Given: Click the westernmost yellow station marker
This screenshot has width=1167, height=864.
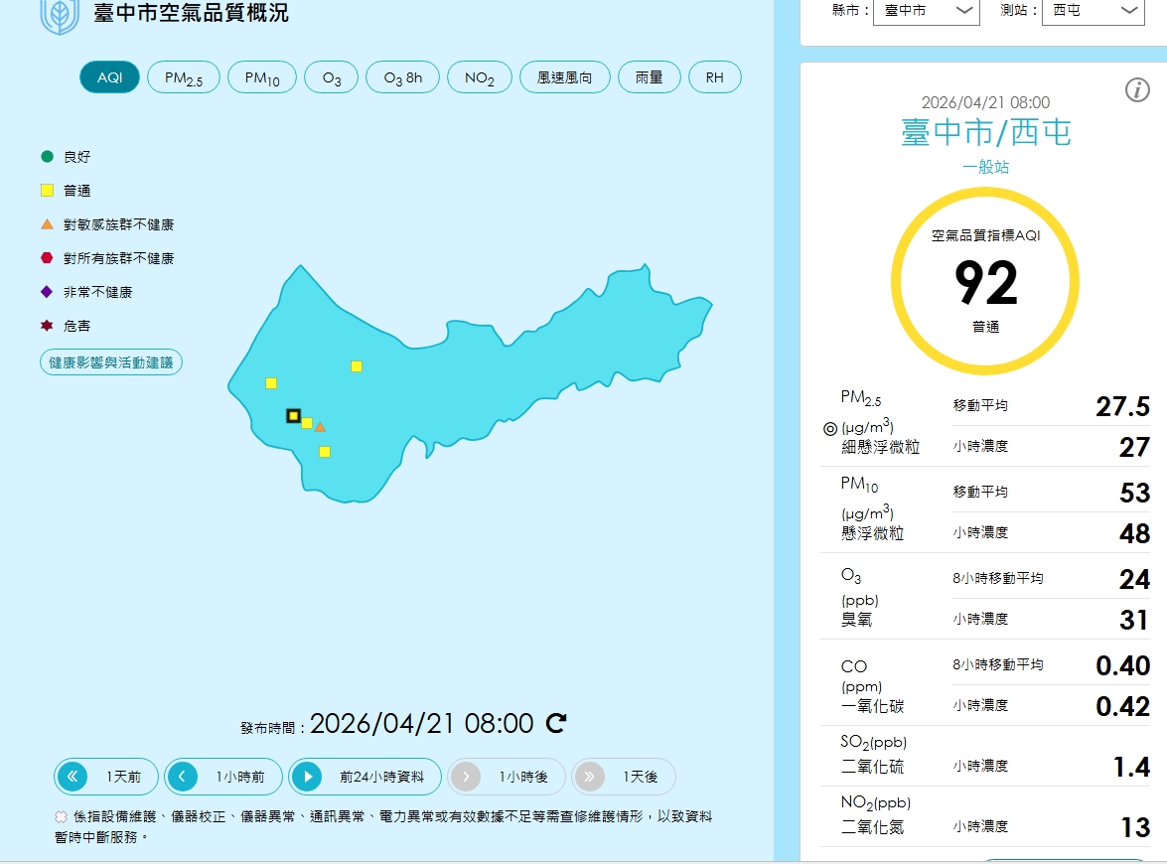Looking at the screenshot, I should pyautogui.click(x=270, y=383).
